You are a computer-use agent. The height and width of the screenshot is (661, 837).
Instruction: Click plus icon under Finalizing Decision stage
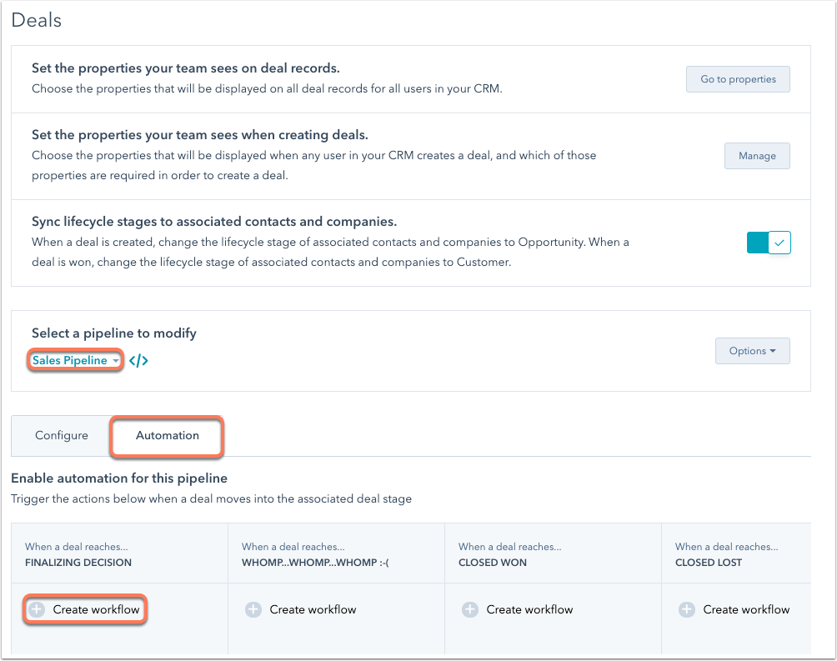click(37, 609)
